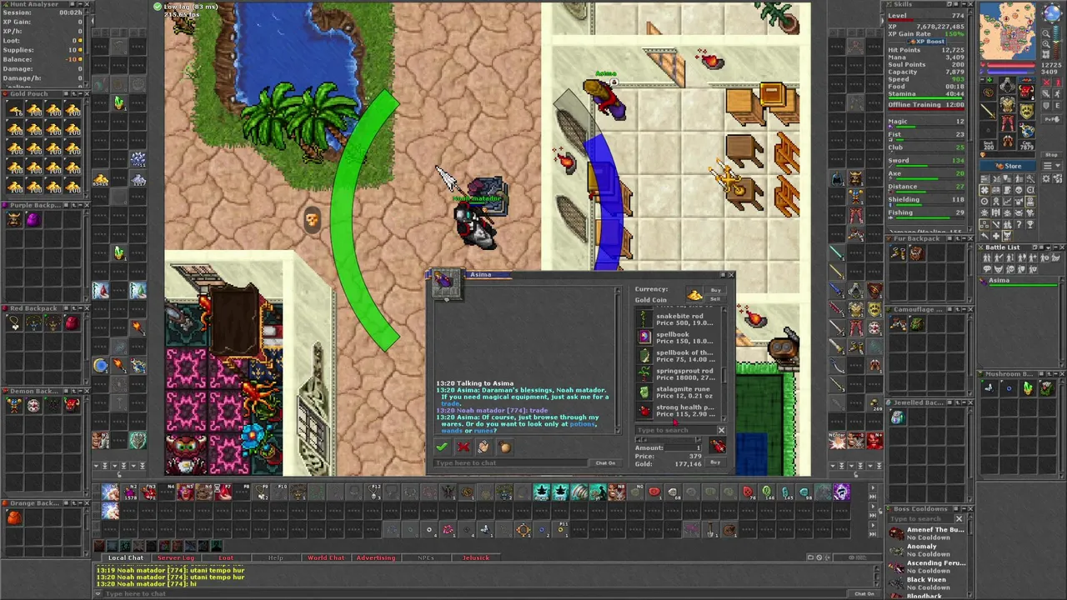This screenshot has width=1067, height=600.
Task: Click the 'potions' link in Asima's message
Action: 582,424
